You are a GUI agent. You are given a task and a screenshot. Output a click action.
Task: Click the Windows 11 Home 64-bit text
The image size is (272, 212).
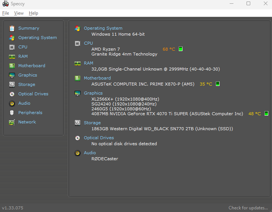coord(118,34)
